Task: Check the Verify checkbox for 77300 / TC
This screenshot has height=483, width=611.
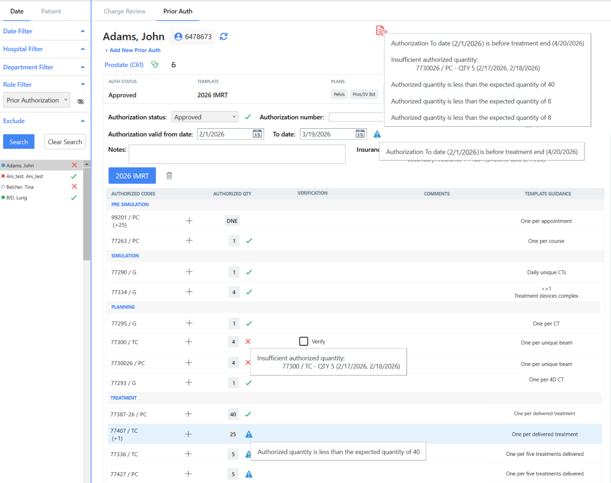Action: [303, 341]
